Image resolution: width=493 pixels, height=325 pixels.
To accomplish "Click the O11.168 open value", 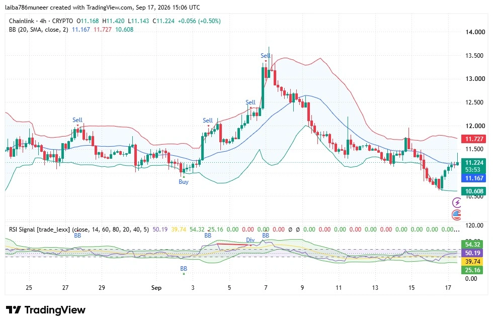I will pos(88,21).
